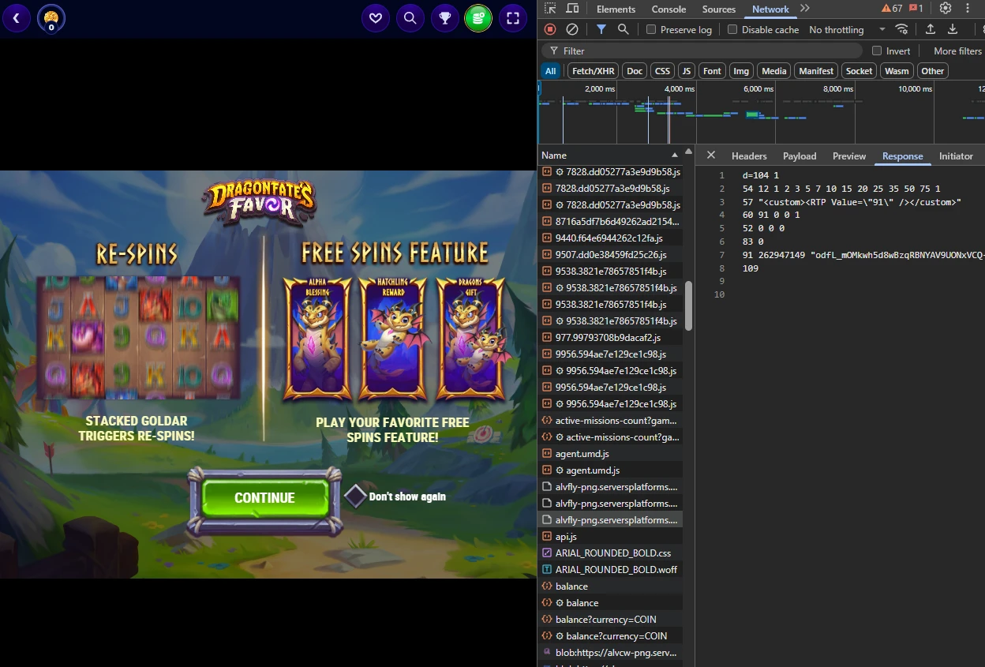The width and height of the screenshot is (985, 667).
Task: Filter requests by Socket type
Action: tap(860, 71)
